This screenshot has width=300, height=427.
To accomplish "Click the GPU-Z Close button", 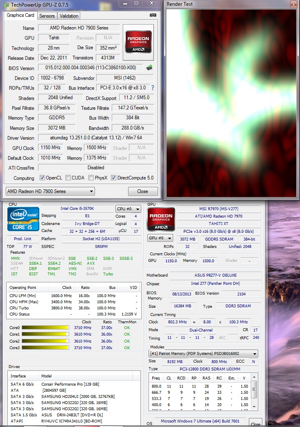I will click(x=143, y=191).
